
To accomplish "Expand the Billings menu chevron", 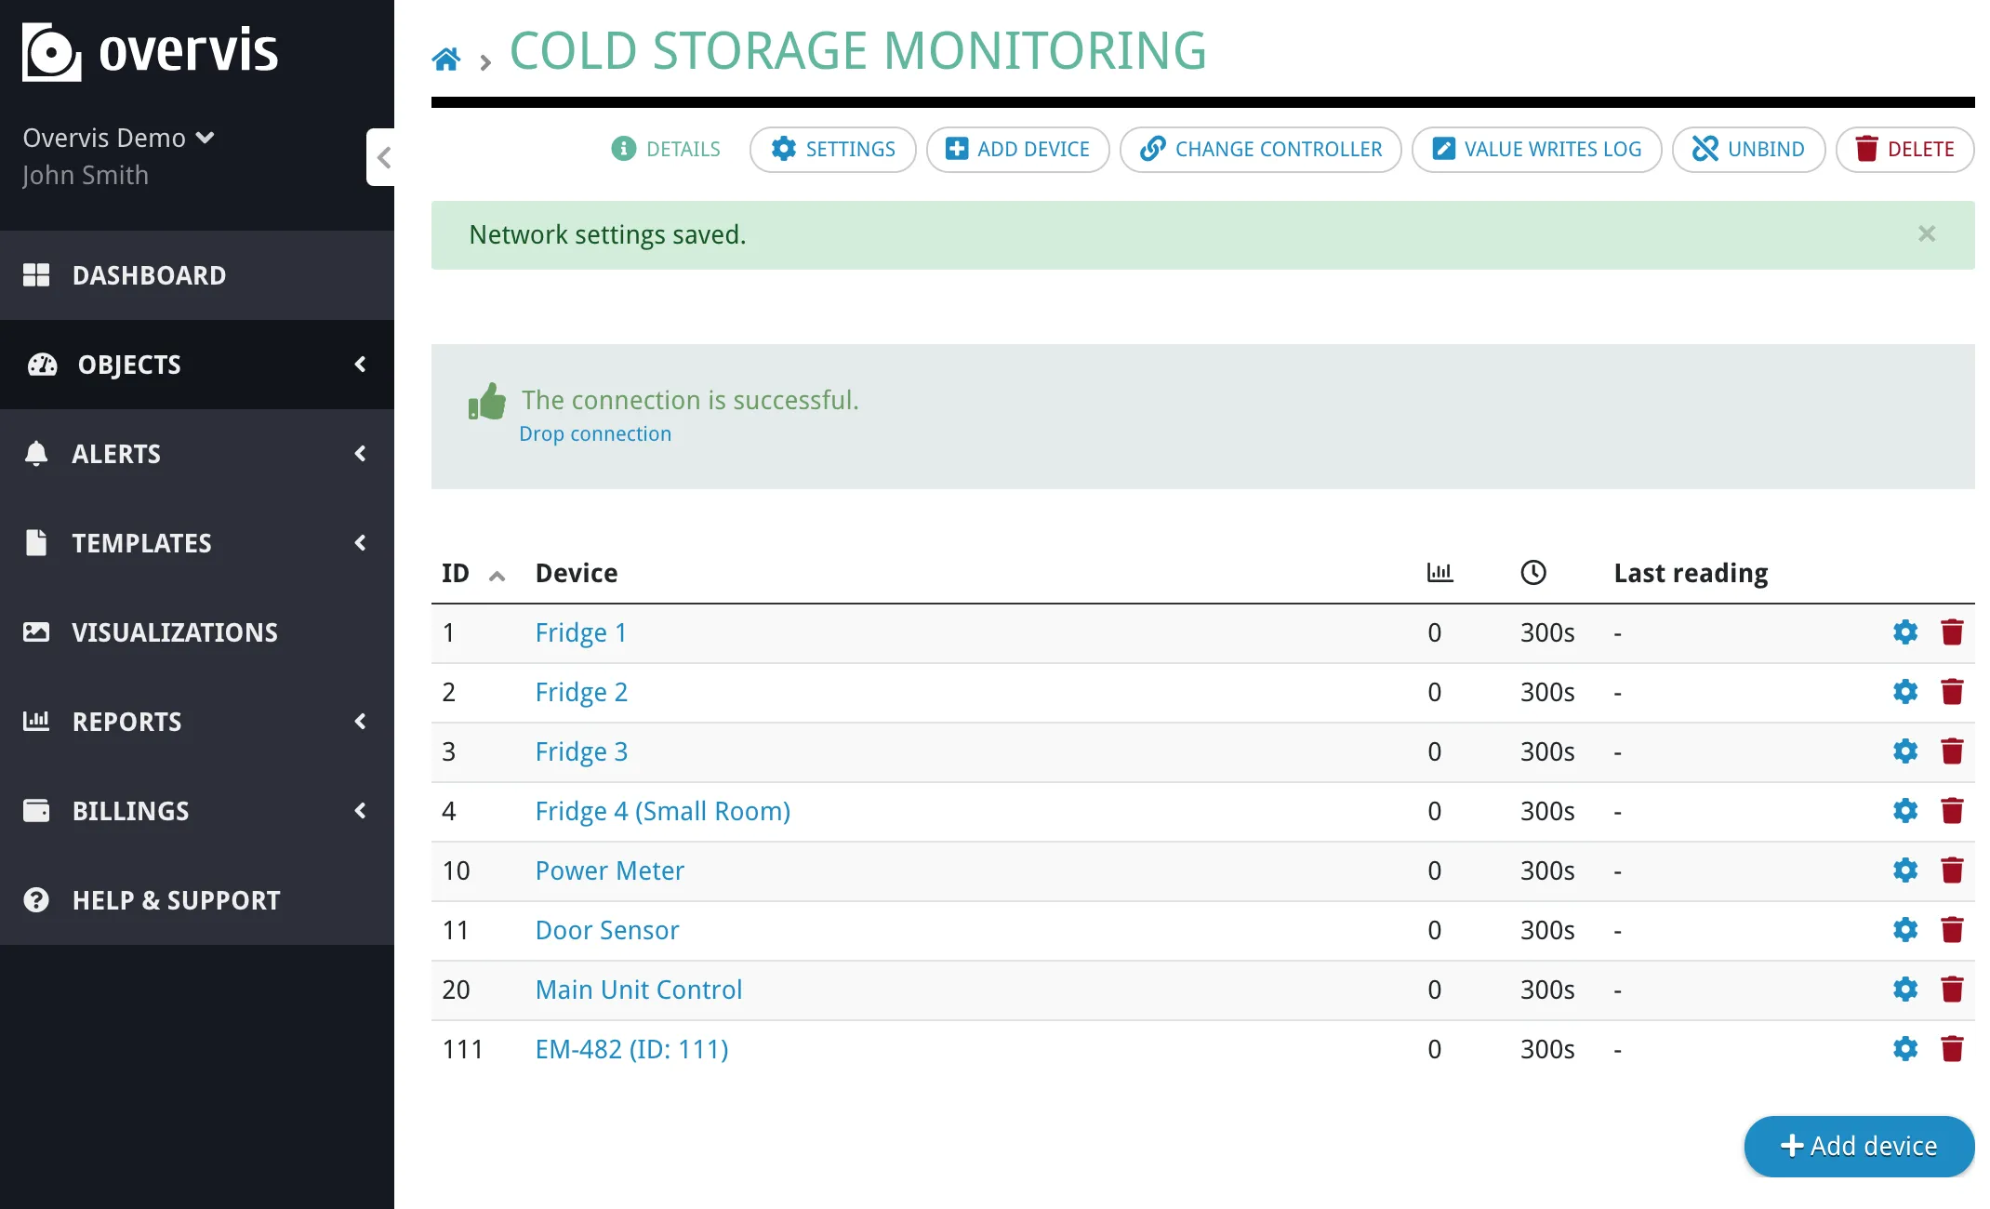I will tap(361, 811).
